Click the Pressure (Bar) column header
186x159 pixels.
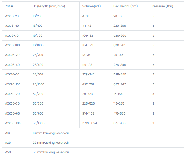[163, 6]
